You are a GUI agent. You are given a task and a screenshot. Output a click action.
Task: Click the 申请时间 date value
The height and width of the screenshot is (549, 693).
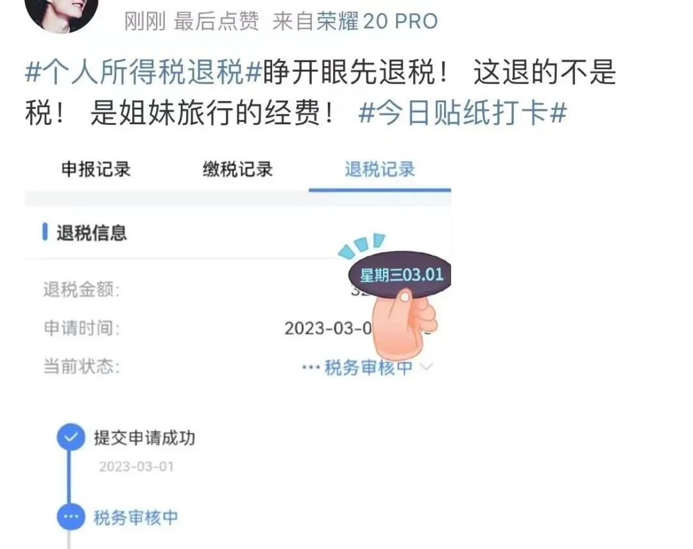pyautogui.click(x=329, y=329)
